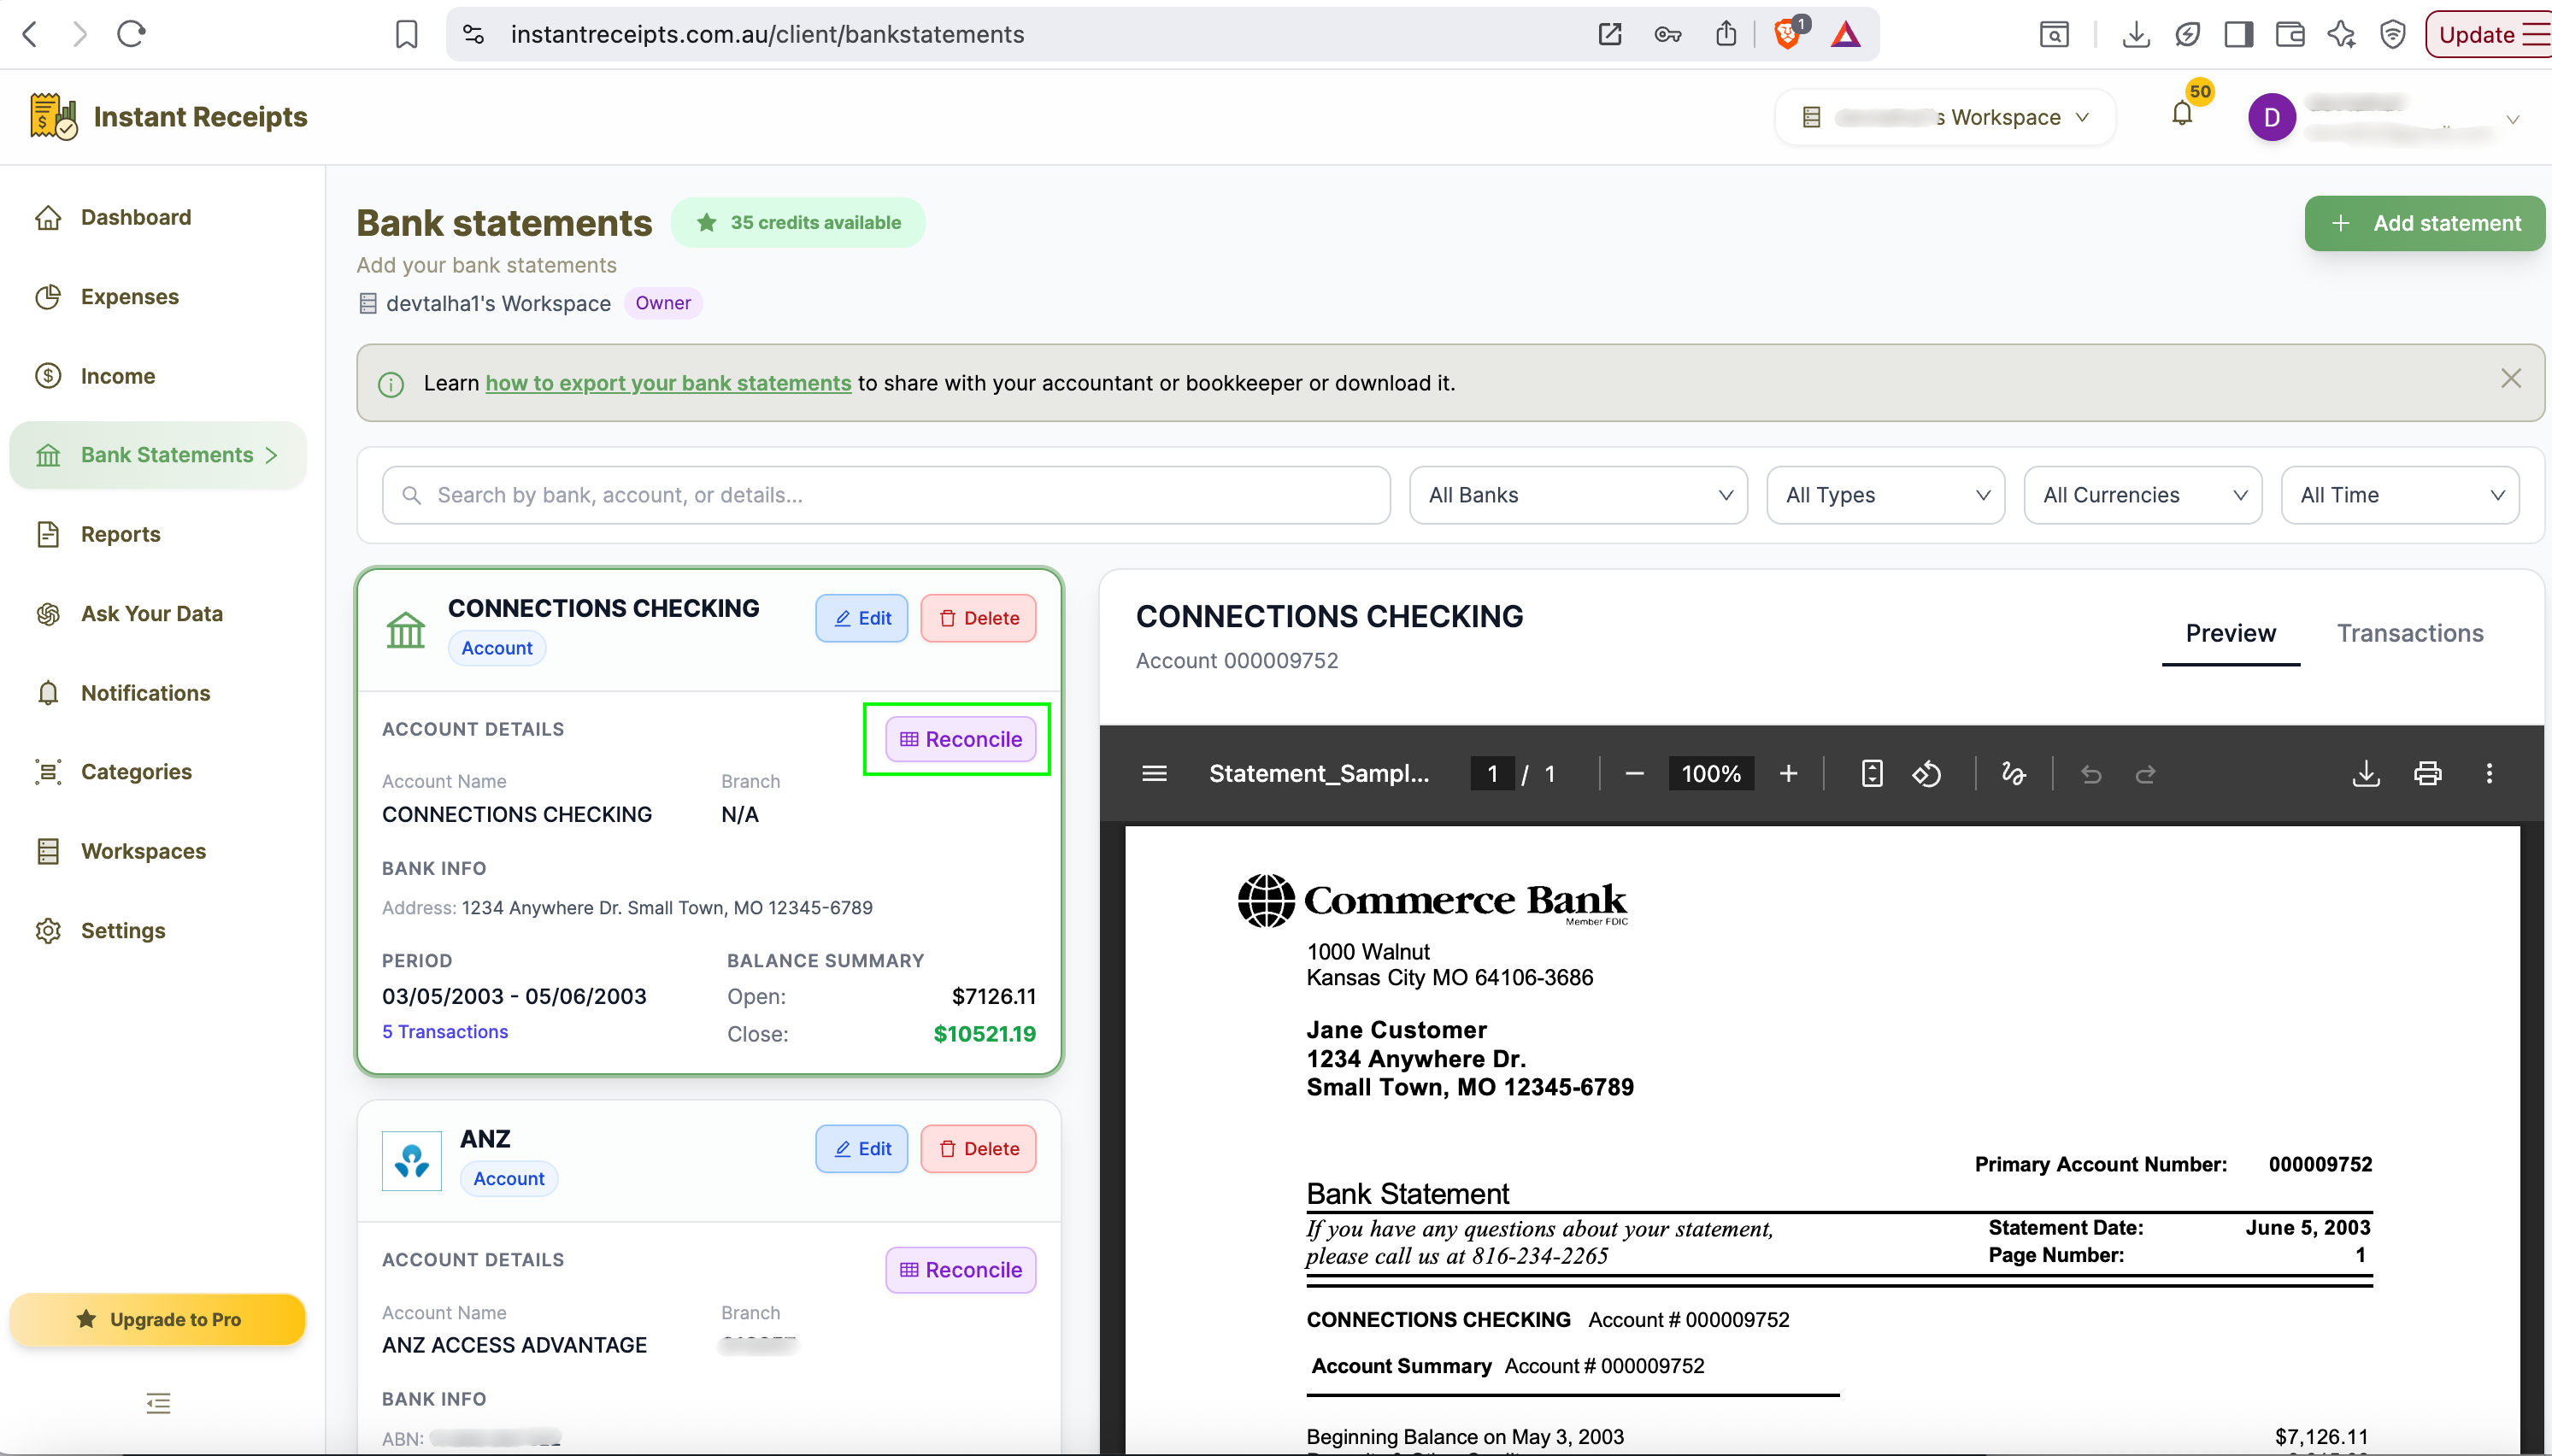The width and height of the screenshot is (2552, 1456).
Task: Click the Update browser button
Action: tap(2488, 34)
